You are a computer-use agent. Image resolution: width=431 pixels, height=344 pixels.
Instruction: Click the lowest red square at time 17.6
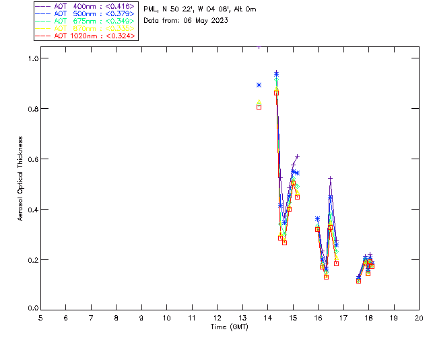[x=358, y=282]
